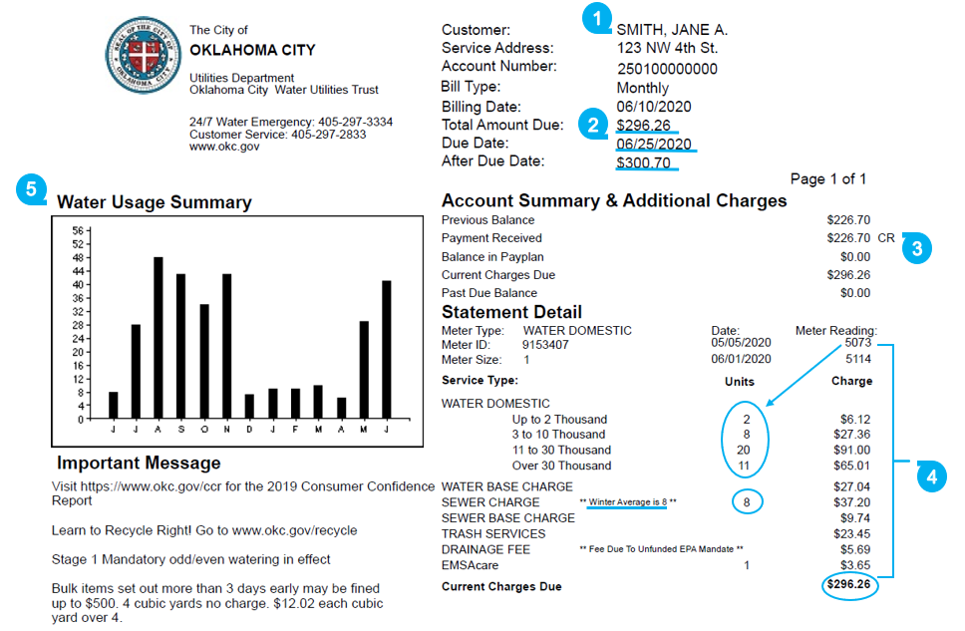
Task: Click the D (December) bar in the usage chart
Action: [x=249, y=407]
